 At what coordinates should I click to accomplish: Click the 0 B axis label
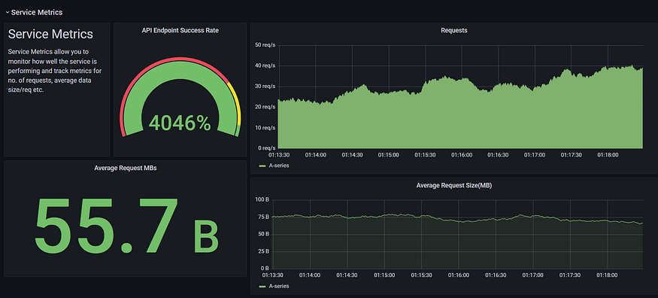(265, 268)
